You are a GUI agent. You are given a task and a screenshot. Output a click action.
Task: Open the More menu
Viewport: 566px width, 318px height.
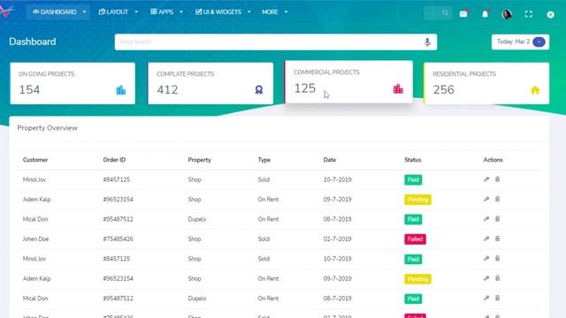click(x=274, y=11)
